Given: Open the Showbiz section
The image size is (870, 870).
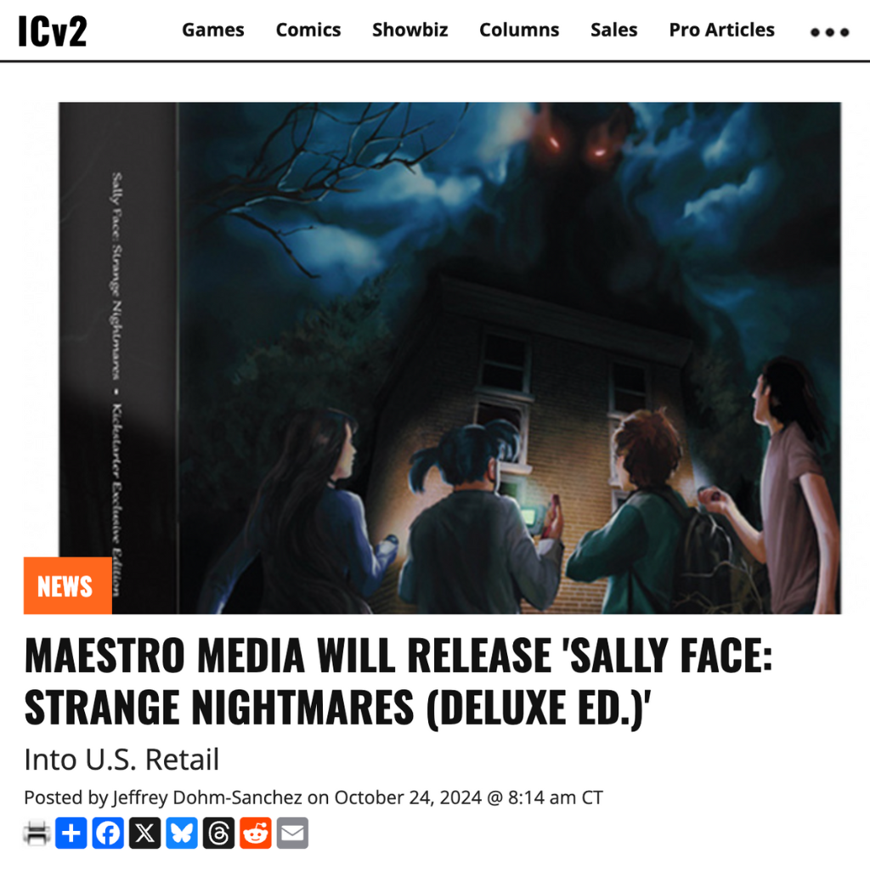Looking at the screenshot, I should pyautogui.click(x=410, y=30).
